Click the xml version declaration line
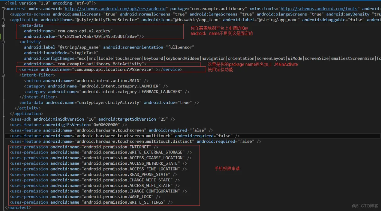 [50, 3]
